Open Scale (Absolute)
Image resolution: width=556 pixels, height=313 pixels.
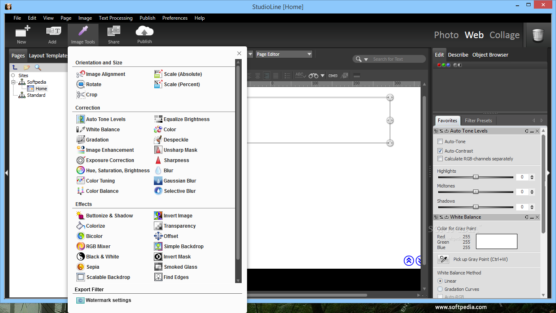(178, 74)
